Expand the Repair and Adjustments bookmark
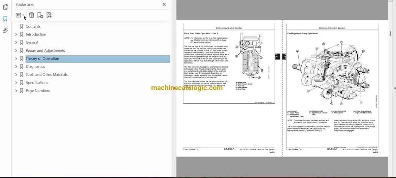This screenshot has width=396, height=178. [16, 50]
